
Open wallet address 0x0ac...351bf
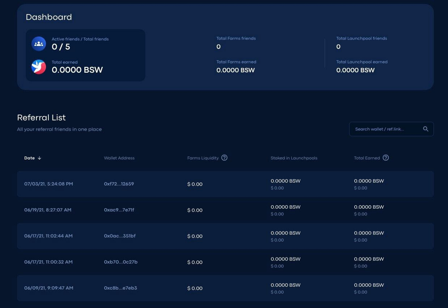click(119, 236)
